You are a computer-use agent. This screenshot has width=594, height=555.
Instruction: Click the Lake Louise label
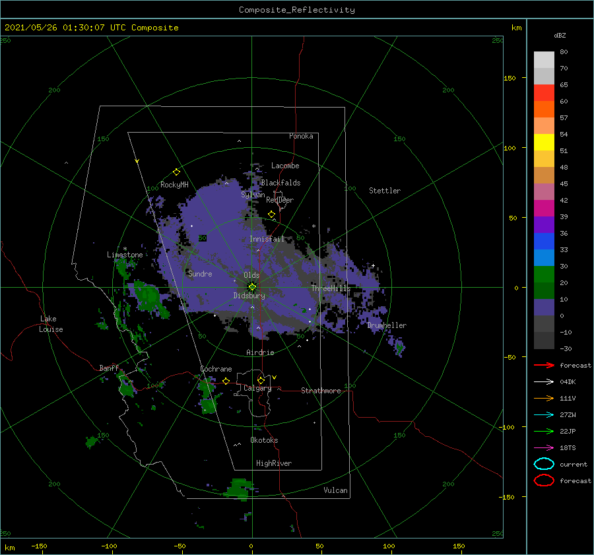coord(51,324)
